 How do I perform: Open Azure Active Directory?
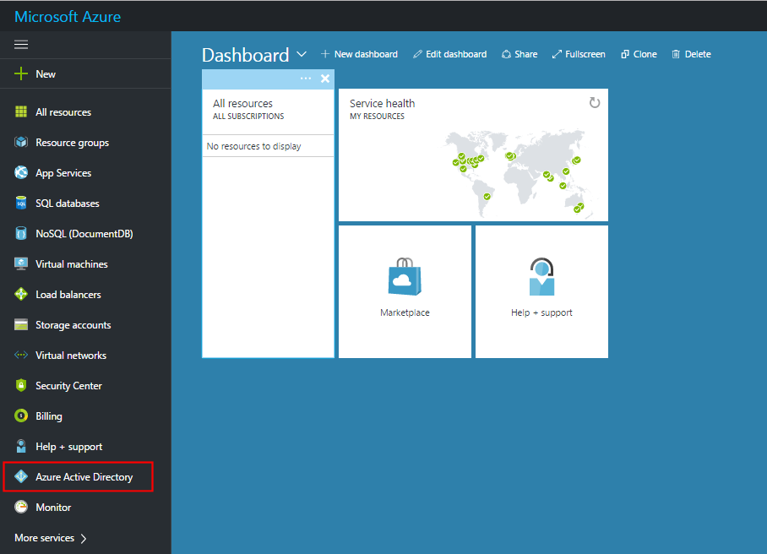78,476
